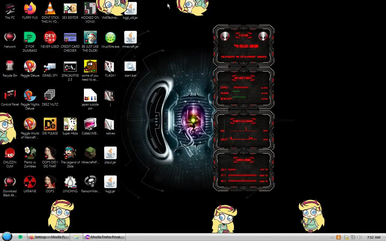The width and height of the screenshot is (386, 241).
Task: Open the network tray icon
Action: coord(353,237)
